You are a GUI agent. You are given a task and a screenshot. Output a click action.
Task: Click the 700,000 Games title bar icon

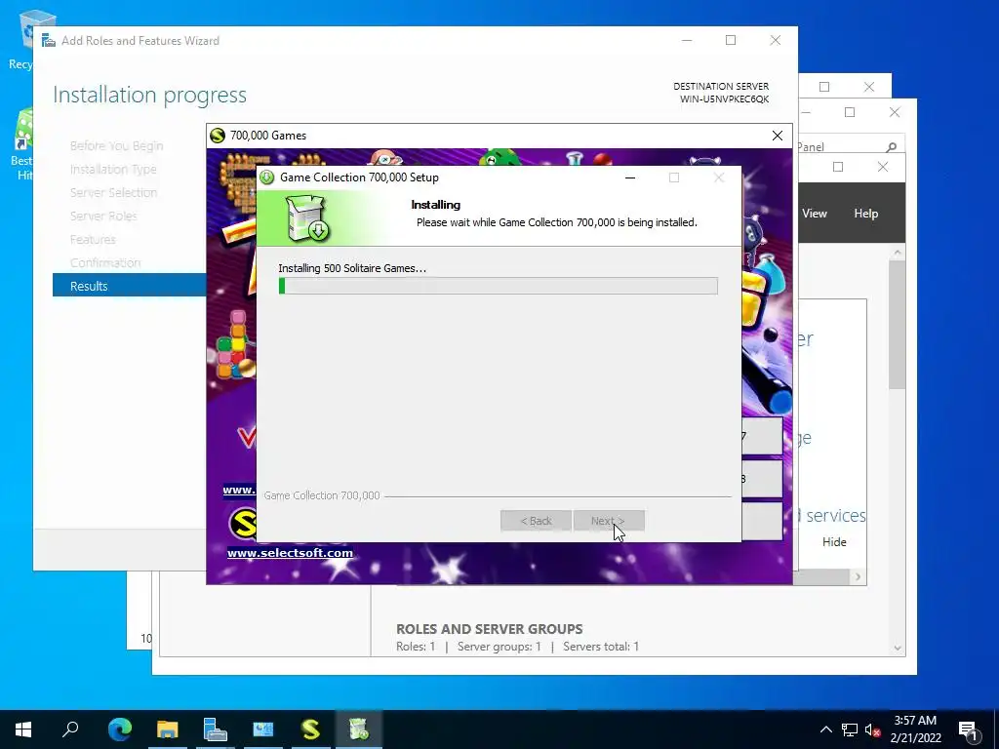coord(218,136)
